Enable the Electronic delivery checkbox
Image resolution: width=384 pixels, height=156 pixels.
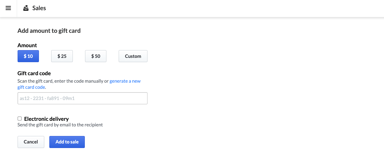click(x=20, y=119)
